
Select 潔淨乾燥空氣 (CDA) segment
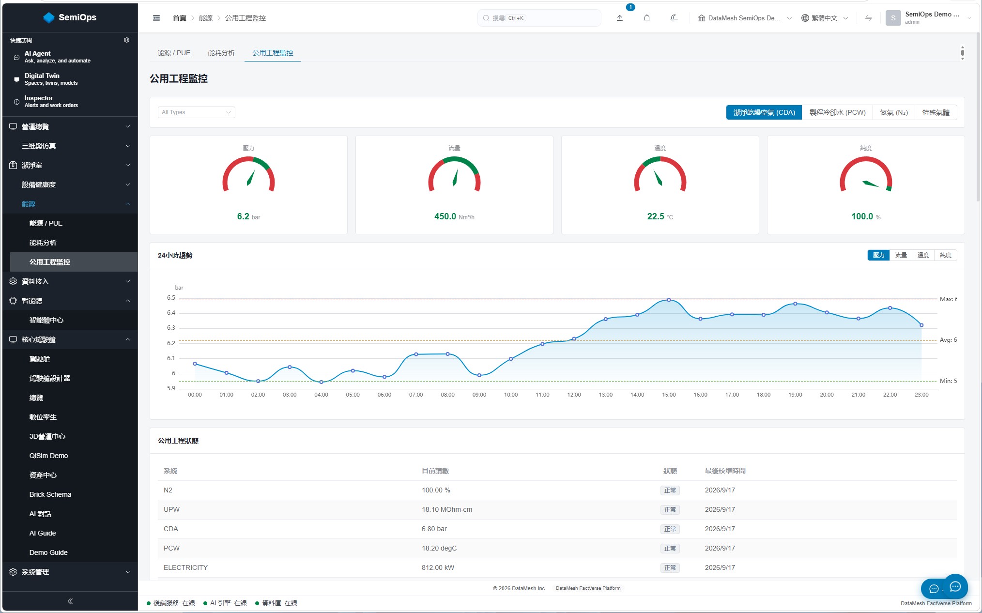coord(764,112)
